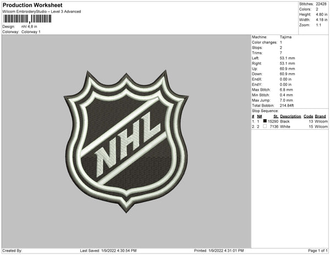
Task: Select the Black description in stop 1
Action: point(285,121)
